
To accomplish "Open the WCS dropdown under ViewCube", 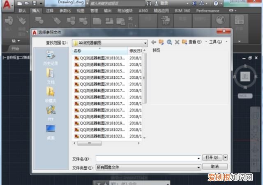I will pos(245,96).
